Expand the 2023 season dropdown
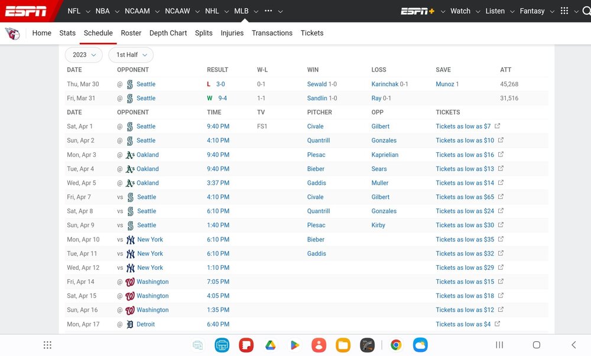 84,55
